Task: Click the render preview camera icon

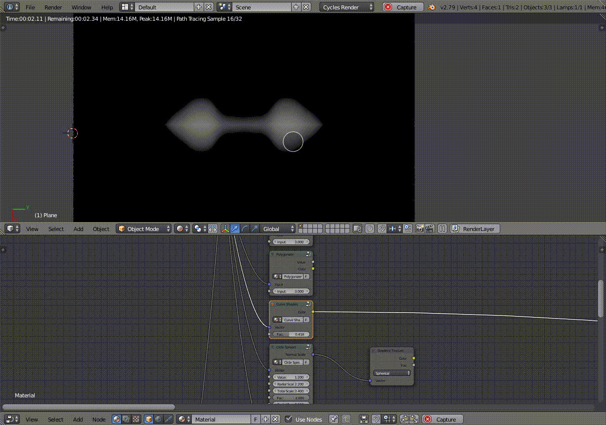Action: [420, 229]
